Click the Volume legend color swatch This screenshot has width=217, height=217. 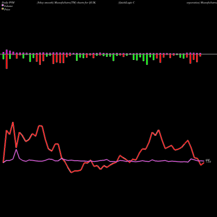tap(3, 5)
